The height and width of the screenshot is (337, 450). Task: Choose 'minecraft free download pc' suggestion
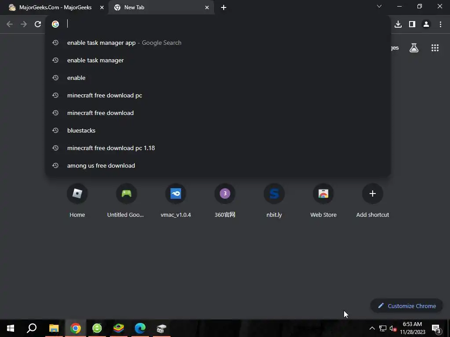click(218, 95)
